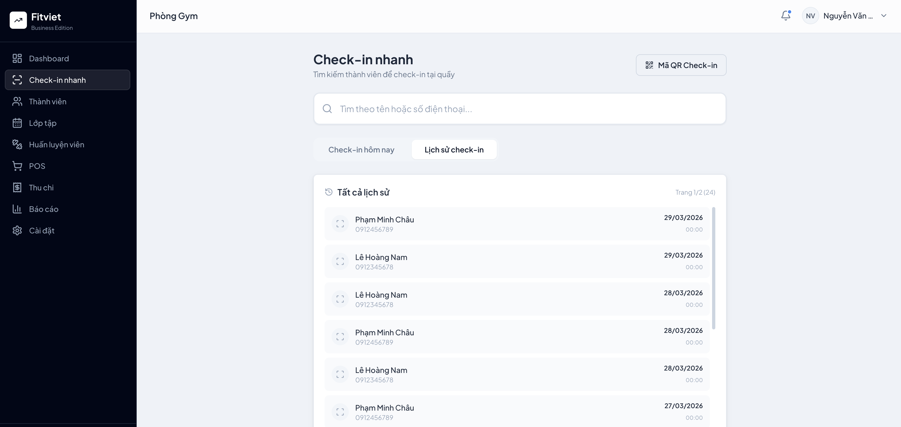
Task: Switch to Check-in hôm nay tab
Action: click(361, 150)
